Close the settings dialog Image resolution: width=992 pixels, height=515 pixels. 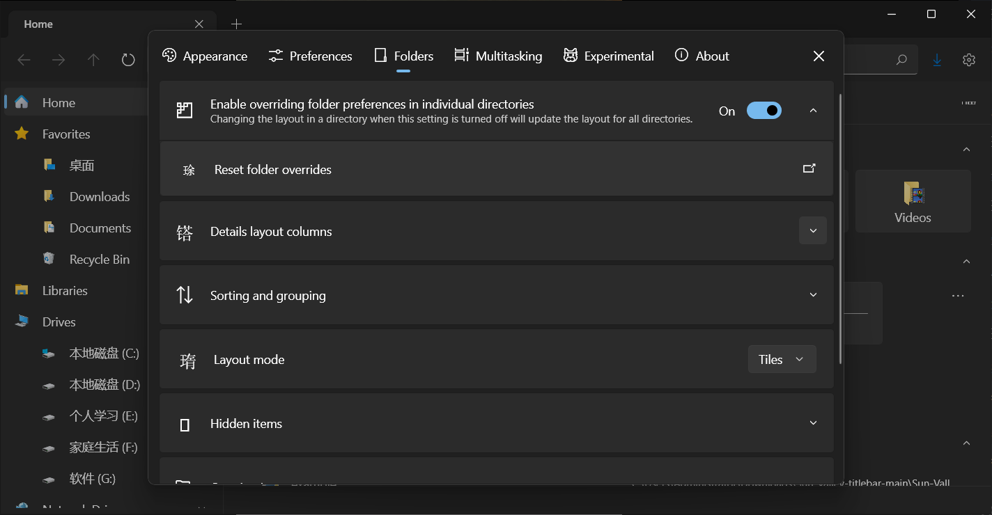pyautogui.click(x=819, y=56)
